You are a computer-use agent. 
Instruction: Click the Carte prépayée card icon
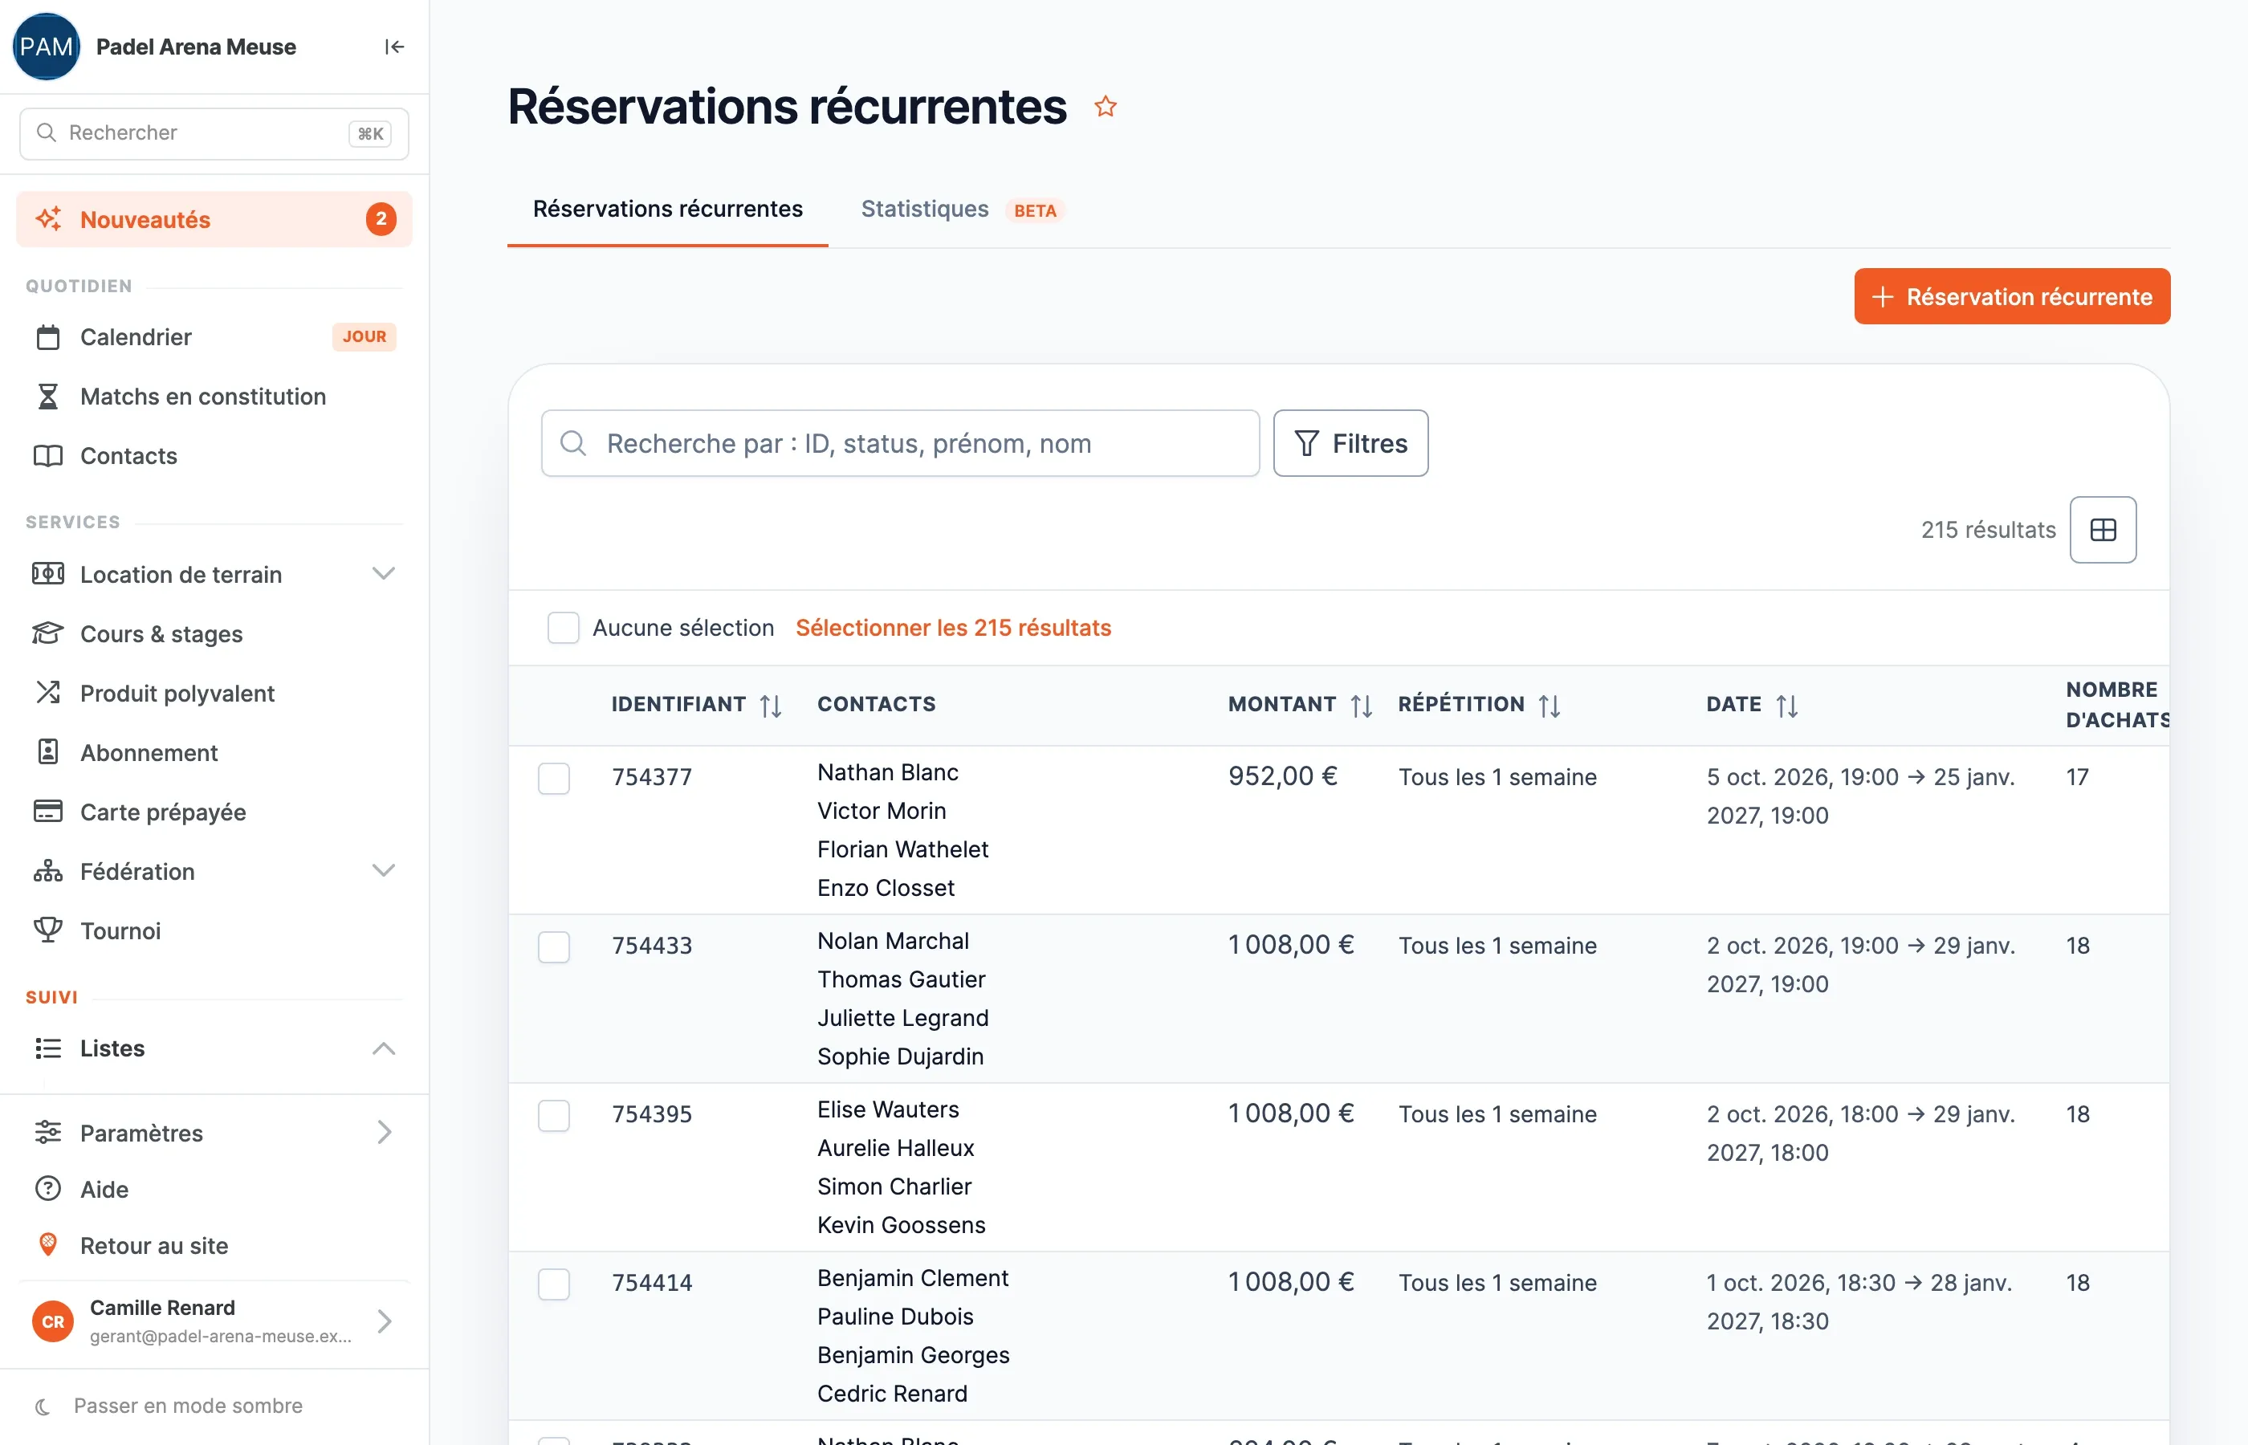pos(48,812)
